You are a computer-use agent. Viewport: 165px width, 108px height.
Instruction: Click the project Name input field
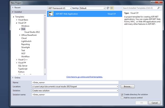(x=75, y=83)
